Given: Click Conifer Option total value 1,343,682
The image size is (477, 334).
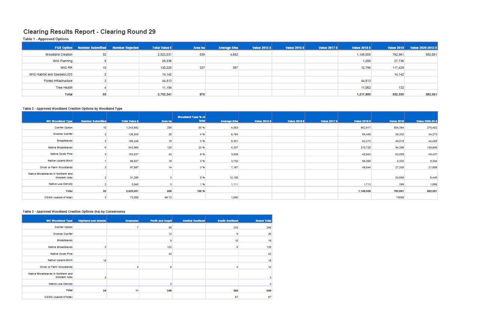Looking at the screenshot, I should [x=131, y=128].
